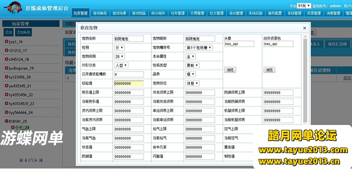Click the dialog vertical scrollbar
The height and width of the screenshot is (169, 352).
click(305, 79)
